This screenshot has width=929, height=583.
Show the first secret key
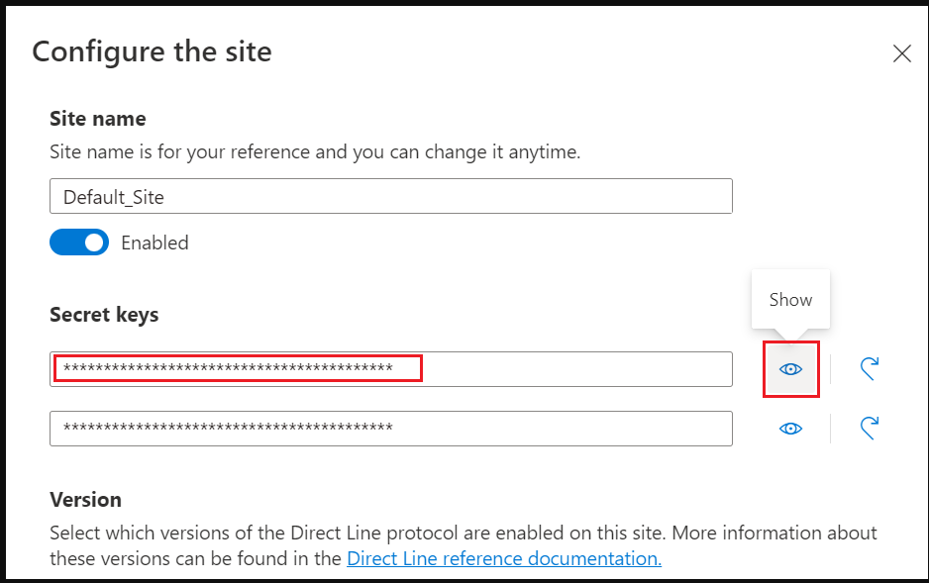click(790, 369)
